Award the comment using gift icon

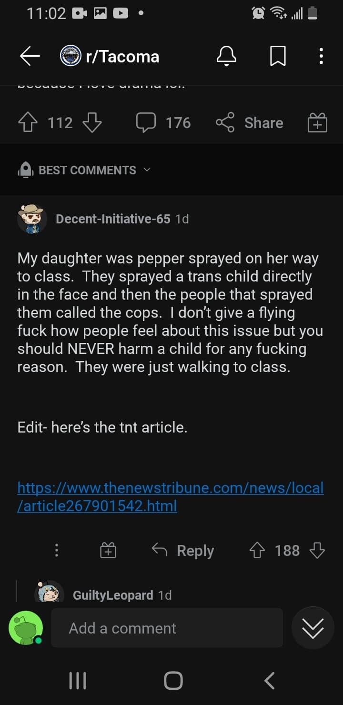click(x=108, y=551)
